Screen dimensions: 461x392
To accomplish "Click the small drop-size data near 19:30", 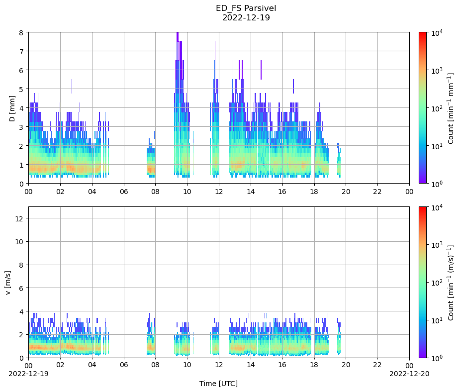I will pos(339,160).
